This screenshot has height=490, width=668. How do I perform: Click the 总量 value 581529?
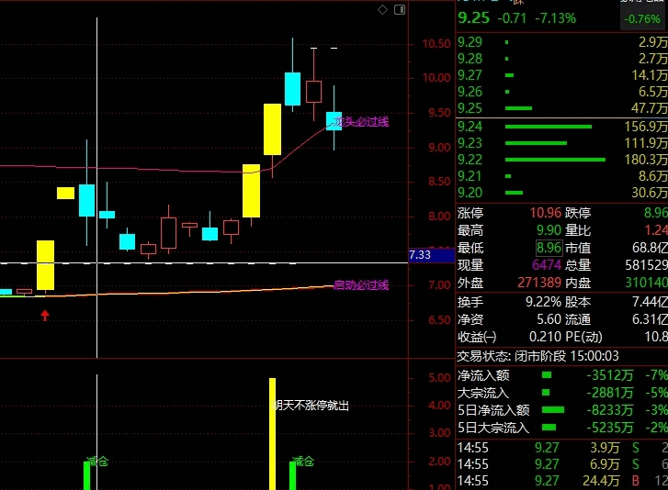click(x=646, y=265)
